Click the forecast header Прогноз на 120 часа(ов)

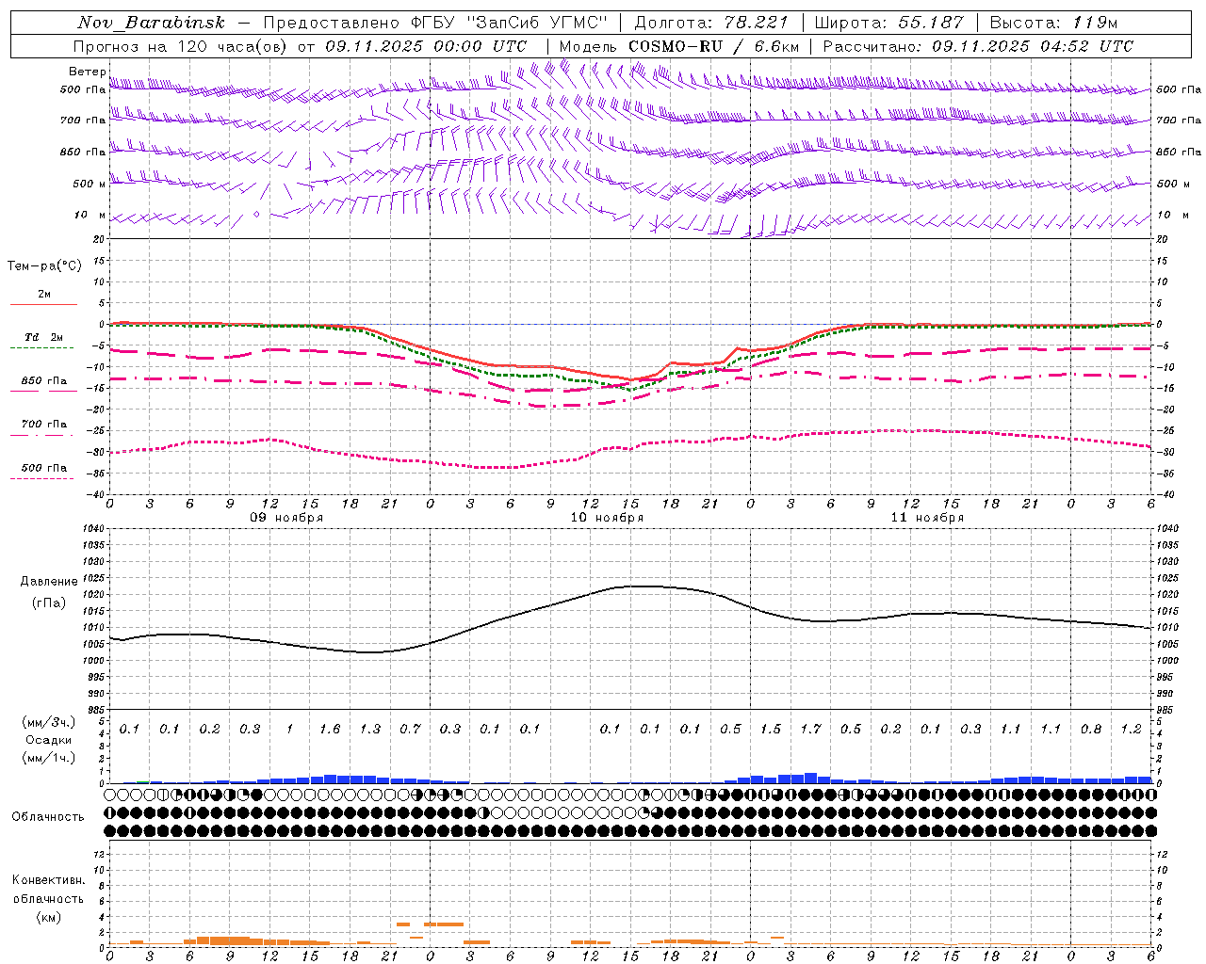coord(182,46)
